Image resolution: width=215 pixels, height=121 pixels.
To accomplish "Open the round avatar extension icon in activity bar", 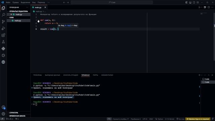I will tap(3, 62).
